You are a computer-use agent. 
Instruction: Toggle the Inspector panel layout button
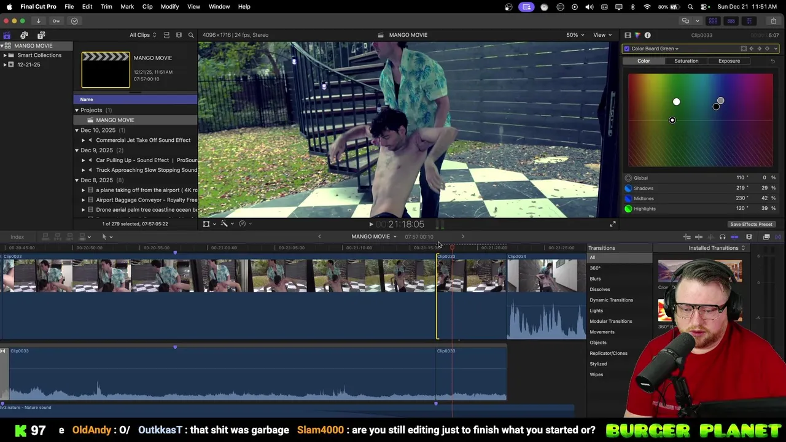[749, 21]
